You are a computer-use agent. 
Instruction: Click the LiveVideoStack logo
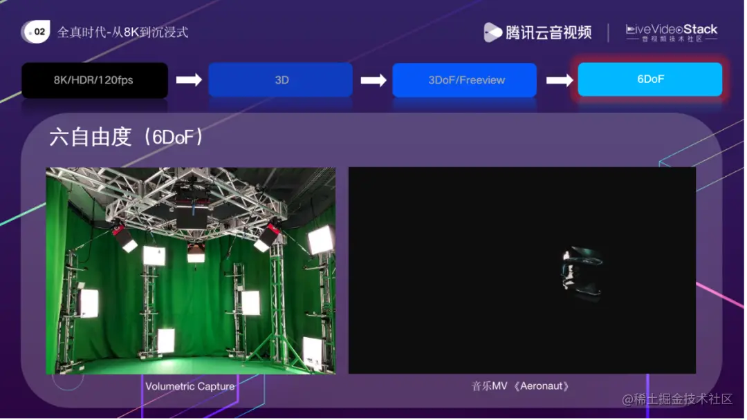point(672,33)
